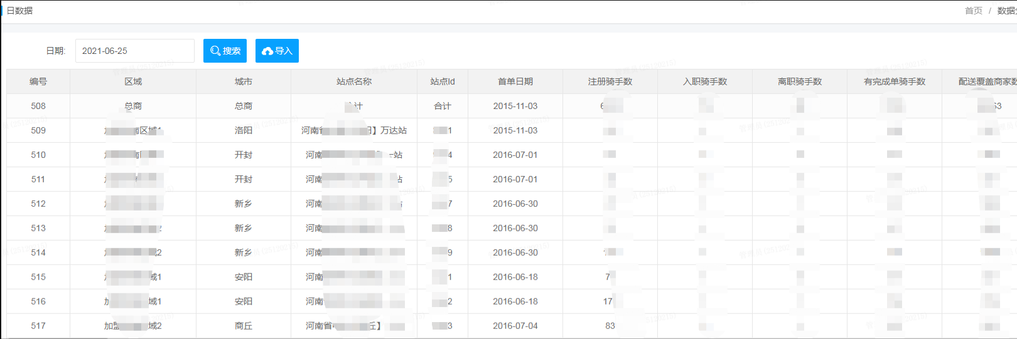The image size is (1017, 339).
Task: Open the 首页 breadcrumb link
Action: tap(974, 11)
